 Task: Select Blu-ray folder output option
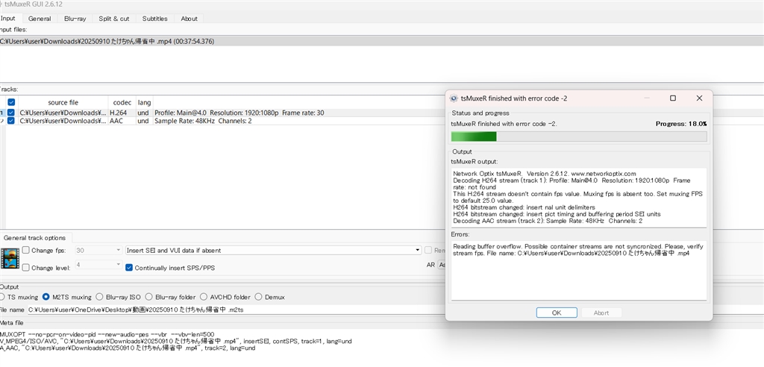150,297
